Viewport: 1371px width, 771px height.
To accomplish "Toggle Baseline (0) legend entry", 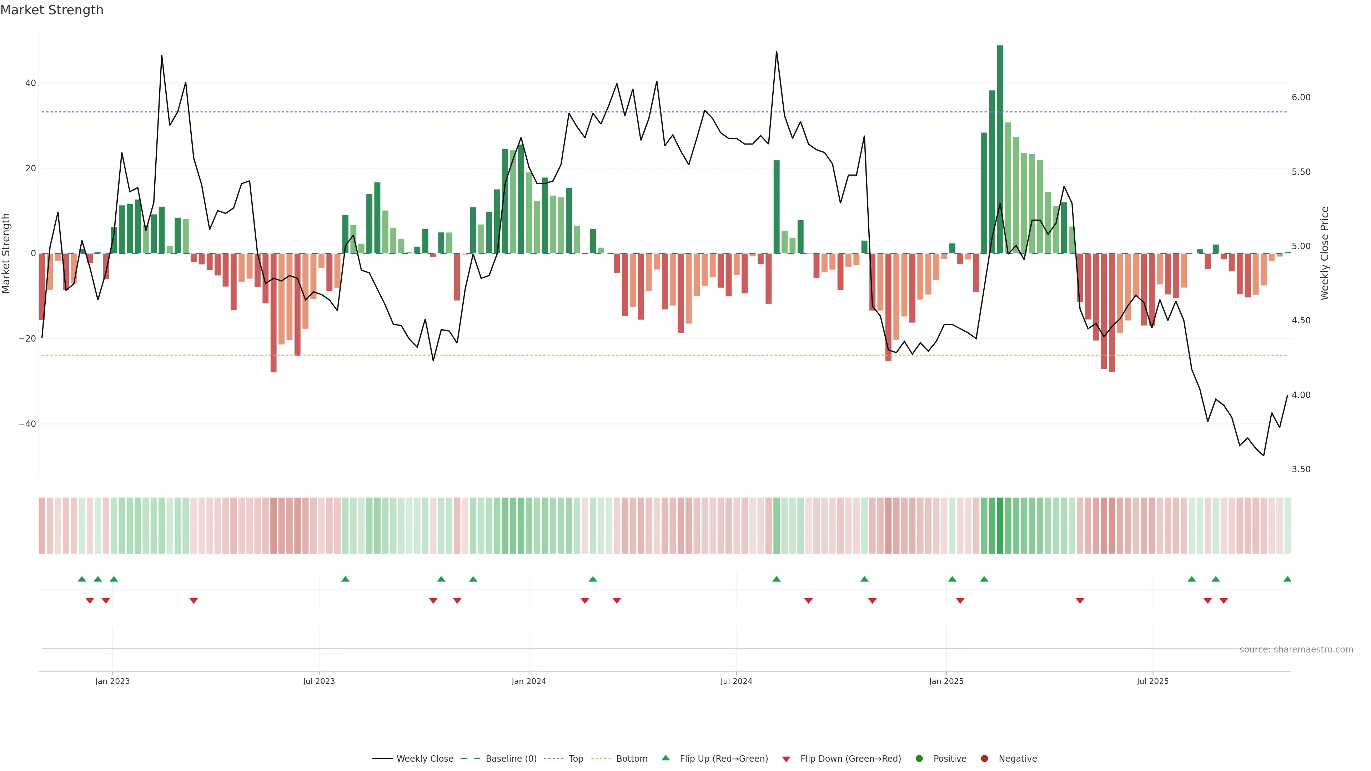I will pyautogui.click(x=511, y=759).
